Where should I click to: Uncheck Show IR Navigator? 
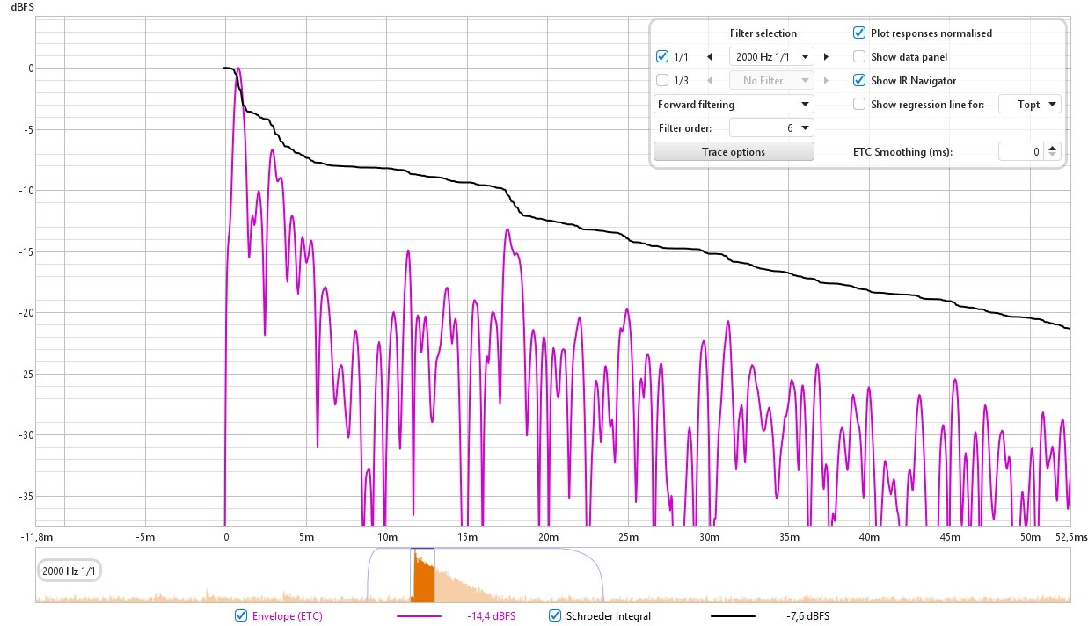(x=859, y=81)
